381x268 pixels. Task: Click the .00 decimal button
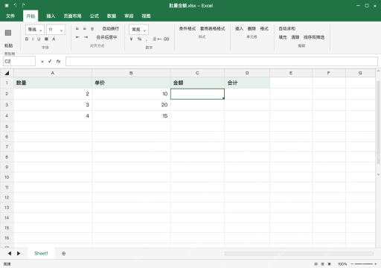pyautogui.click(x=166, y=39)
